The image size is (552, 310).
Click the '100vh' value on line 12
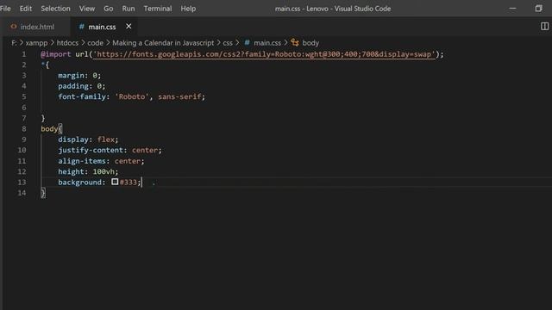[x=103, y=171]
